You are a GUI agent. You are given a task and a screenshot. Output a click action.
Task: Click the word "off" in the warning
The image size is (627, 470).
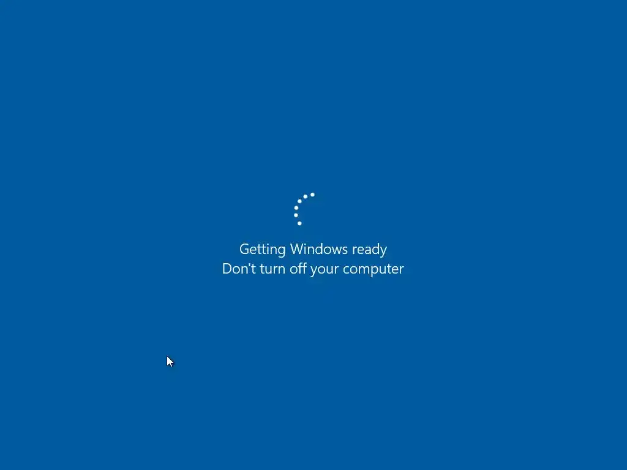point(298,268)
